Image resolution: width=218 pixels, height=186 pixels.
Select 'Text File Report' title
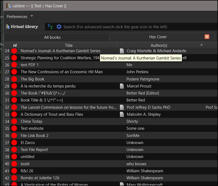tap(34, 150)
